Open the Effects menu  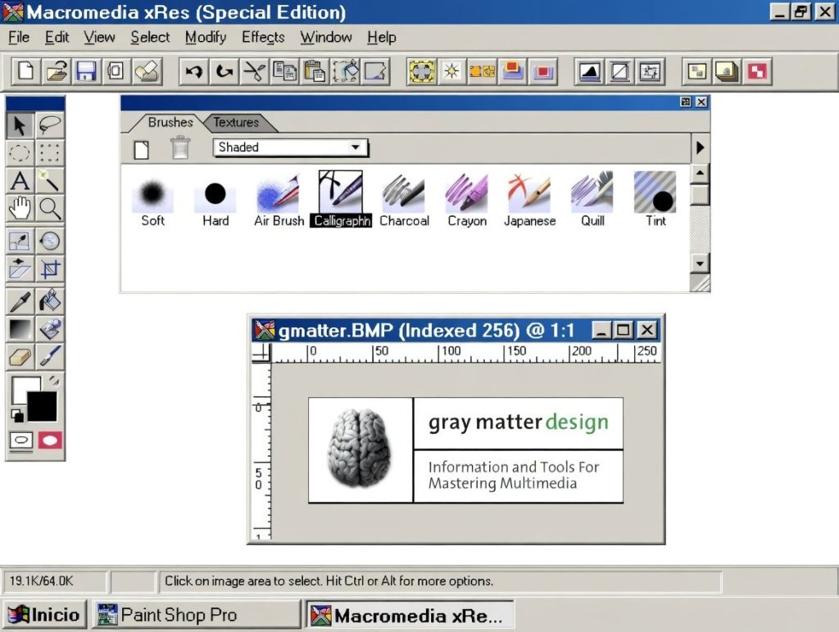(263, 38)
